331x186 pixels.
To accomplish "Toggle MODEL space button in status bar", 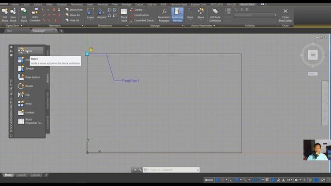I will (209, 180).
